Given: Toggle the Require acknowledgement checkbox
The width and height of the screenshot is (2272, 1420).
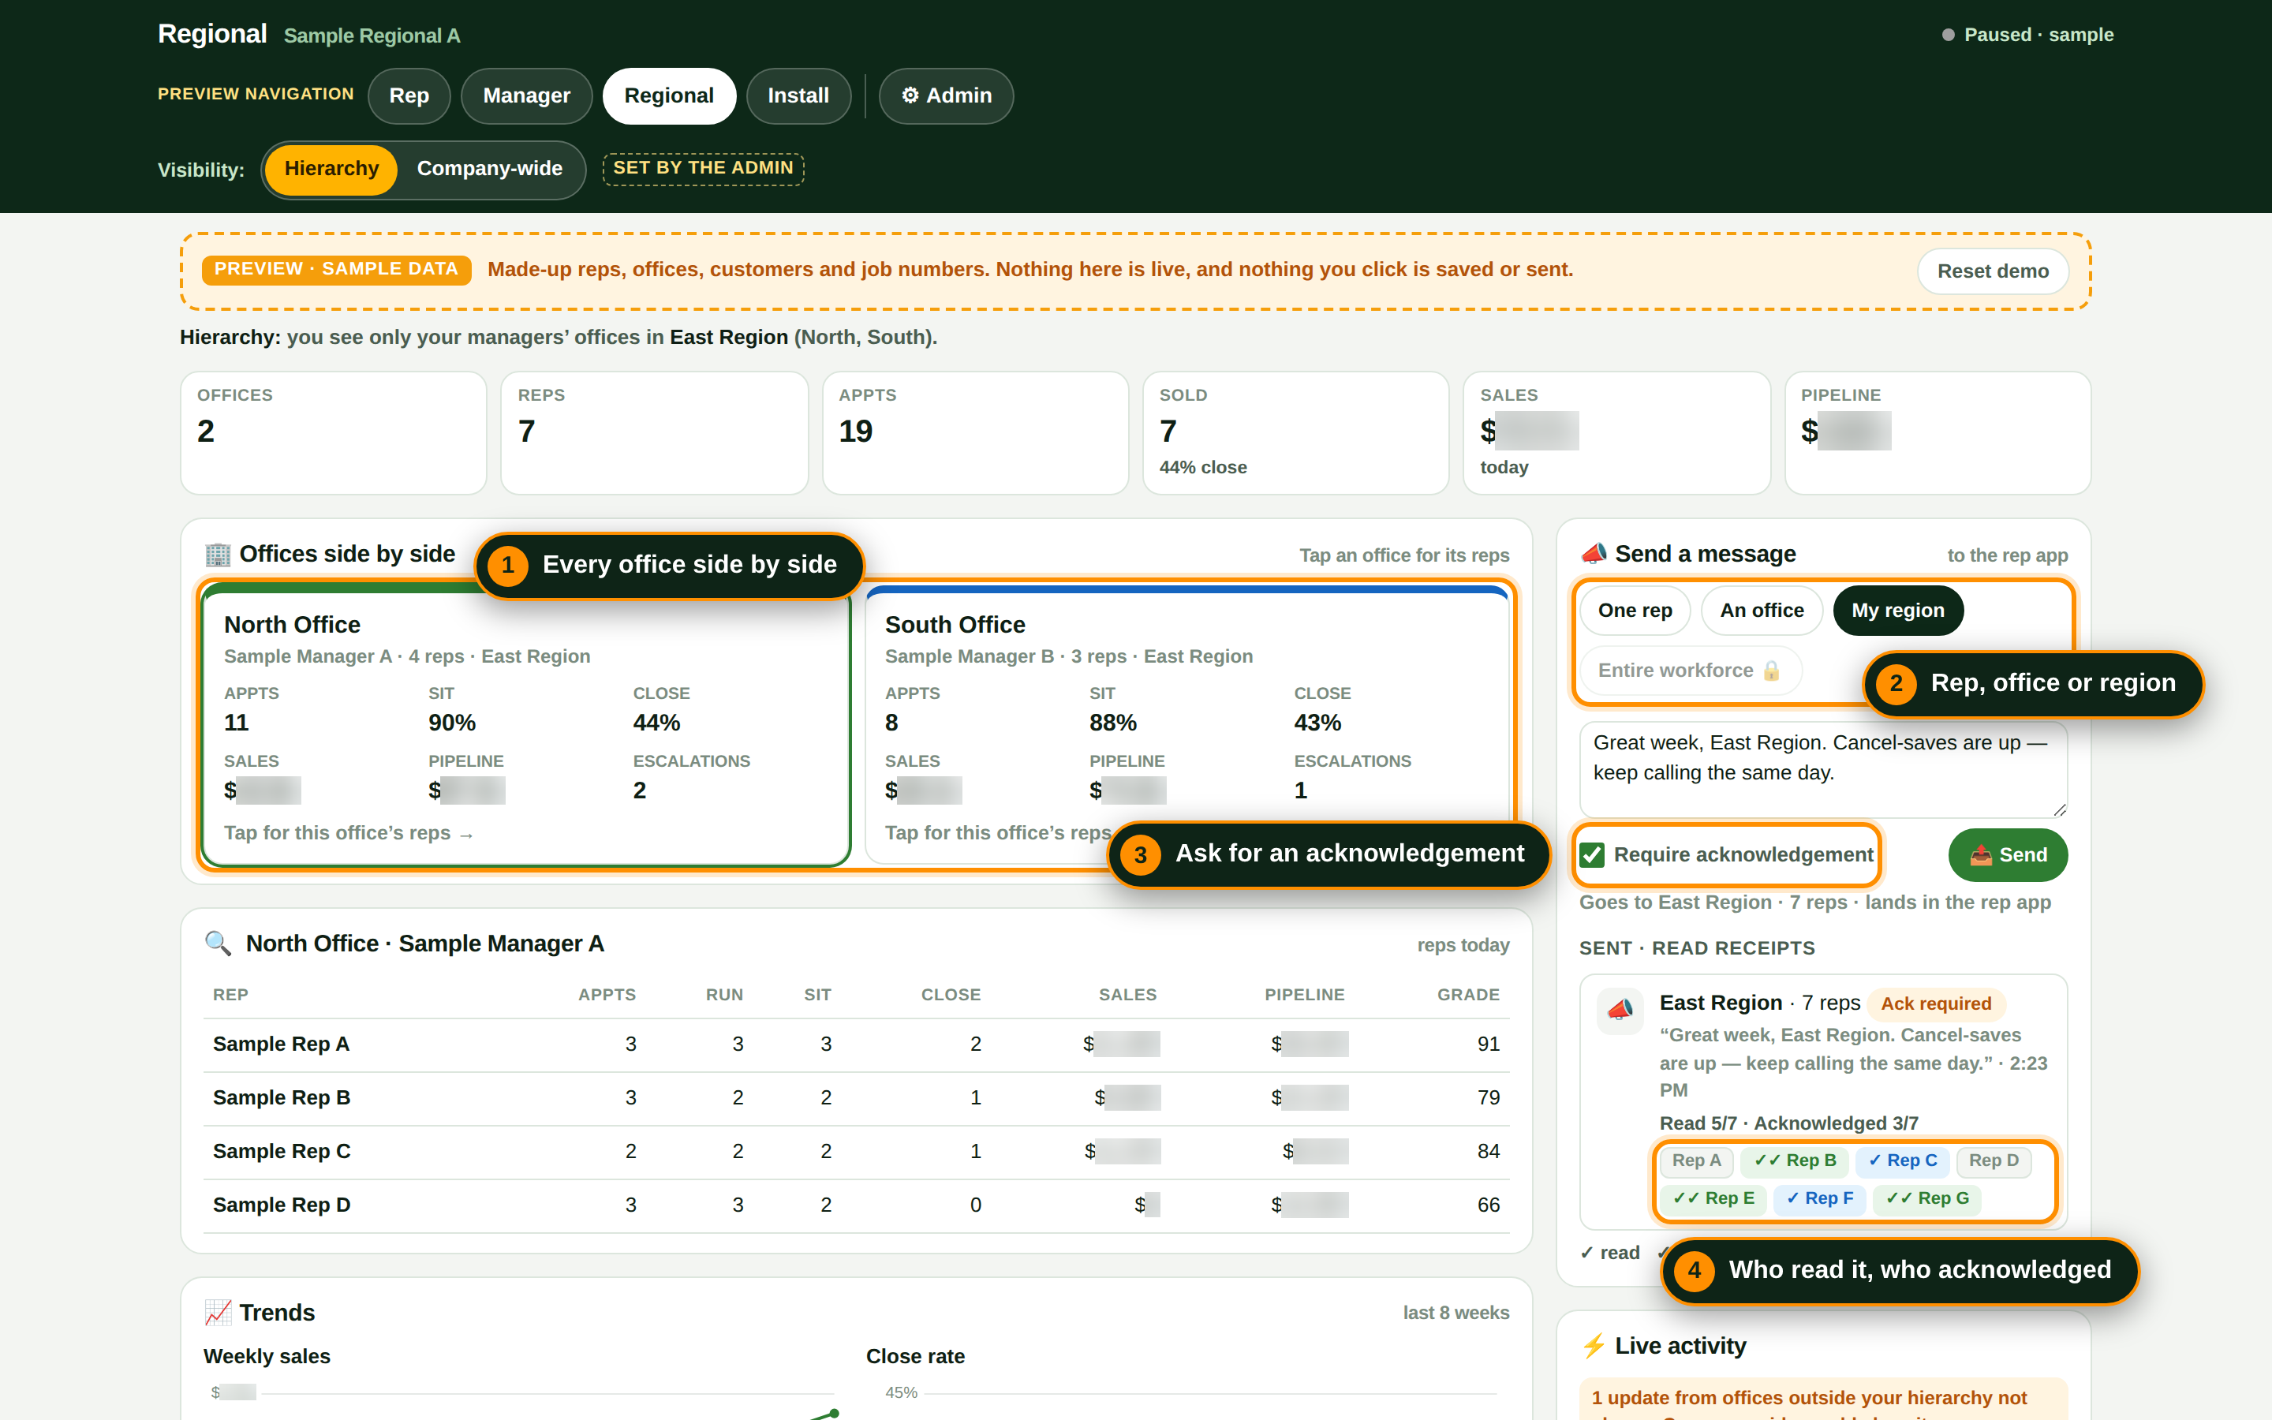Looking at the screenshot, I should point(1592,854).
